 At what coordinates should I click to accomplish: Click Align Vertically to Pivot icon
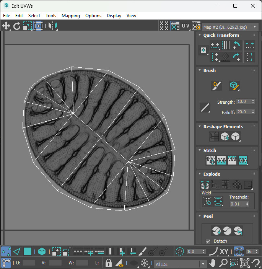point(215,57)
